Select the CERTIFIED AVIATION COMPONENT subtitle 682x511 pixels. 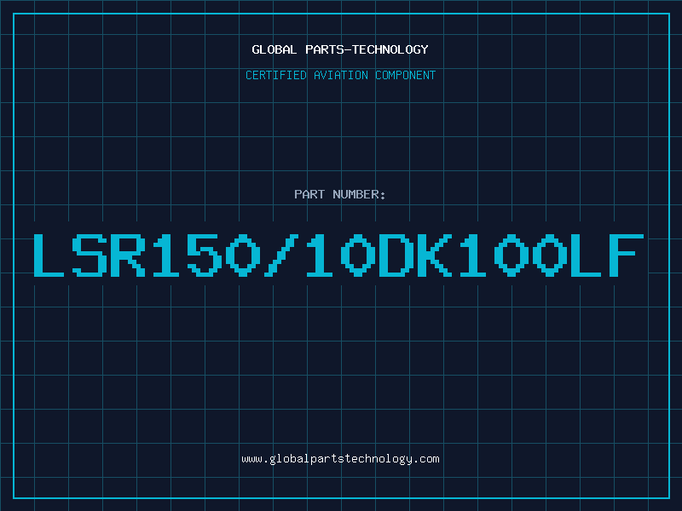click(x=340, y=76)
